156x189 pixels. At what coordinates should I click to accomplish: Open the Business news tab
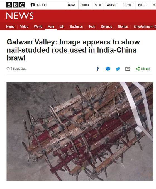[76, 27]
